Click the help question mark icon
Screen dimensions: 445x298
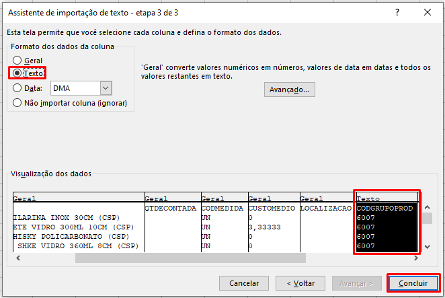(397, 12)
